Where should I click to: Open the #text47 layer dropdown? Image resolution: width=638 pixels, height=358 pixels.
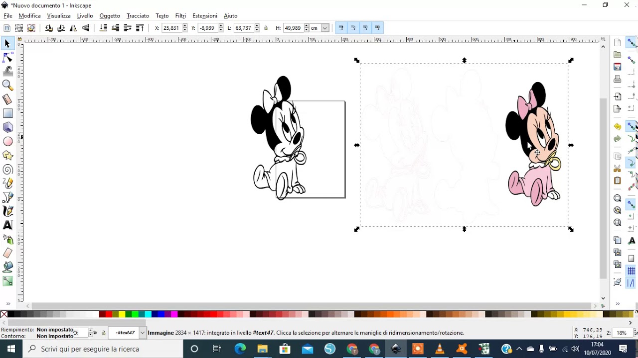coord(143,333)
